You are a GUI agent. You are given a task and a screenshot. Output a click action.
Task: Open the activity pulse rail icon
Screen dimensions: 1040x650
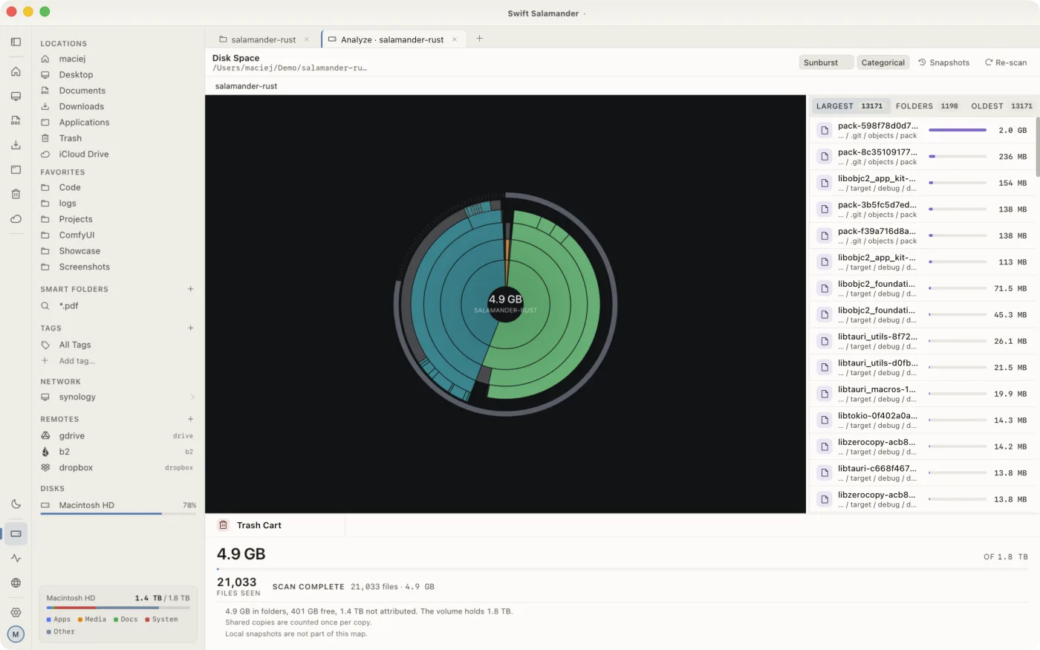[x=16, y=558]
